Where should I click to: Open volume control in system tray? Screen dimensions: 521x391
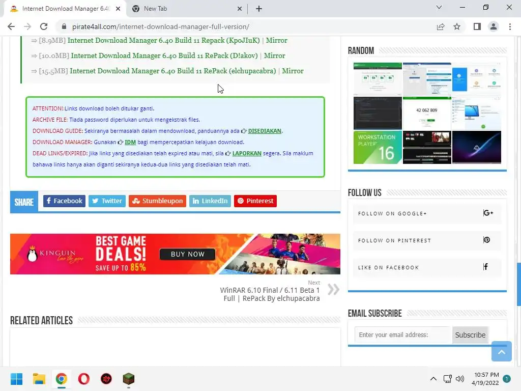point(460,379)
